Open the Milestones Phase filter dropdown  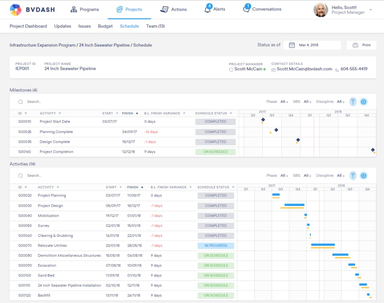coord(284,102)
